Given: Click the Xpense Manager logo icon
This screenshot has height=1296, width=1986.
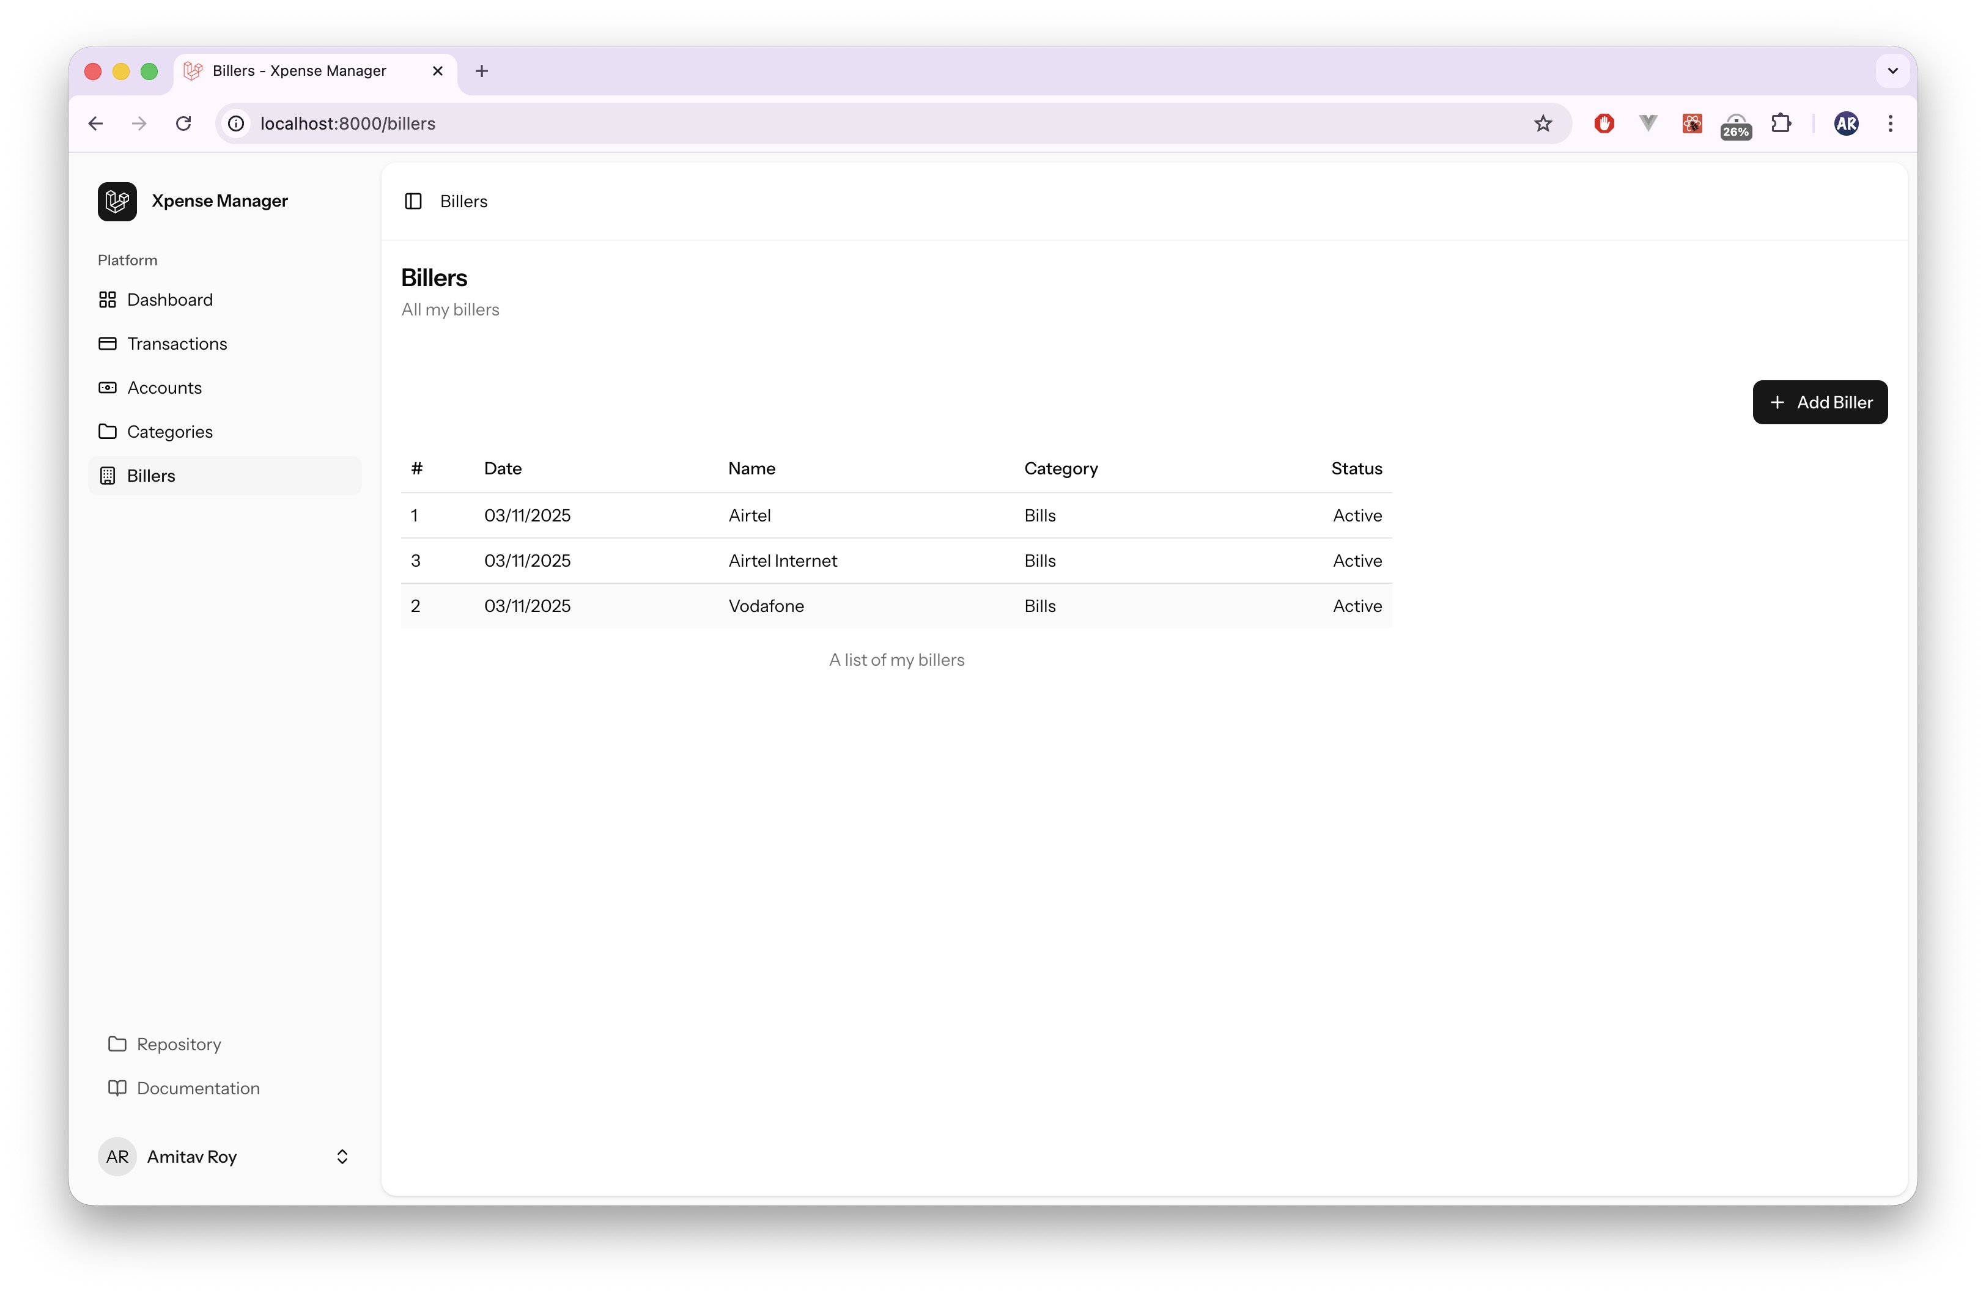Looking at the screenshot, I should coord(117,201).
